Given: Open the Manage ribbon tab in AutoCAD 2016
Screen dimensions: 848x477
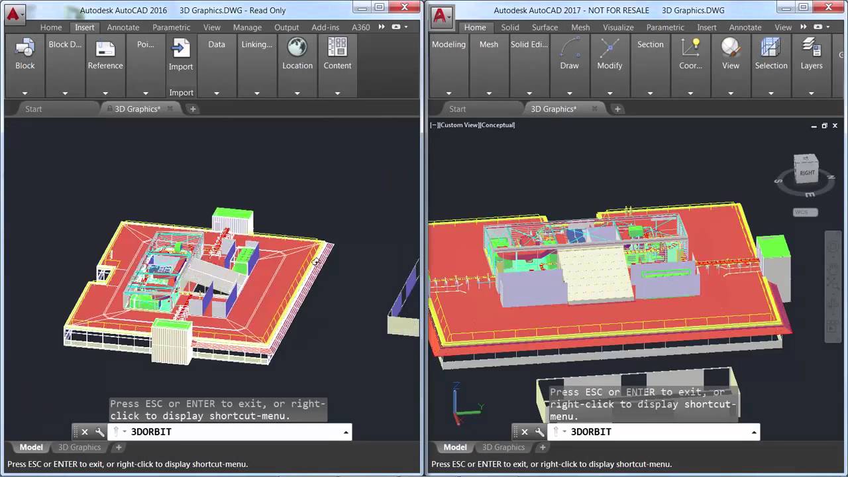Looking at the screenshot, I should (247, 27).
